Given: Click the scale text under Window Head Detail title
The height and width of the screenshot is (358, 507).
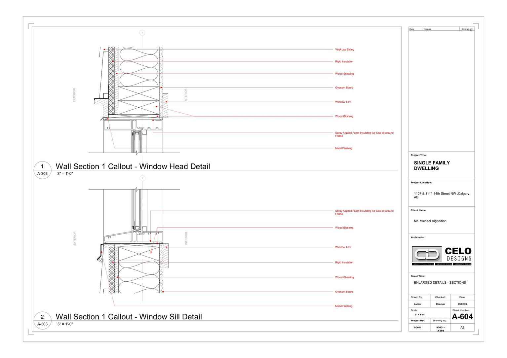Looking at the screenshot, I should click(65, 174).
